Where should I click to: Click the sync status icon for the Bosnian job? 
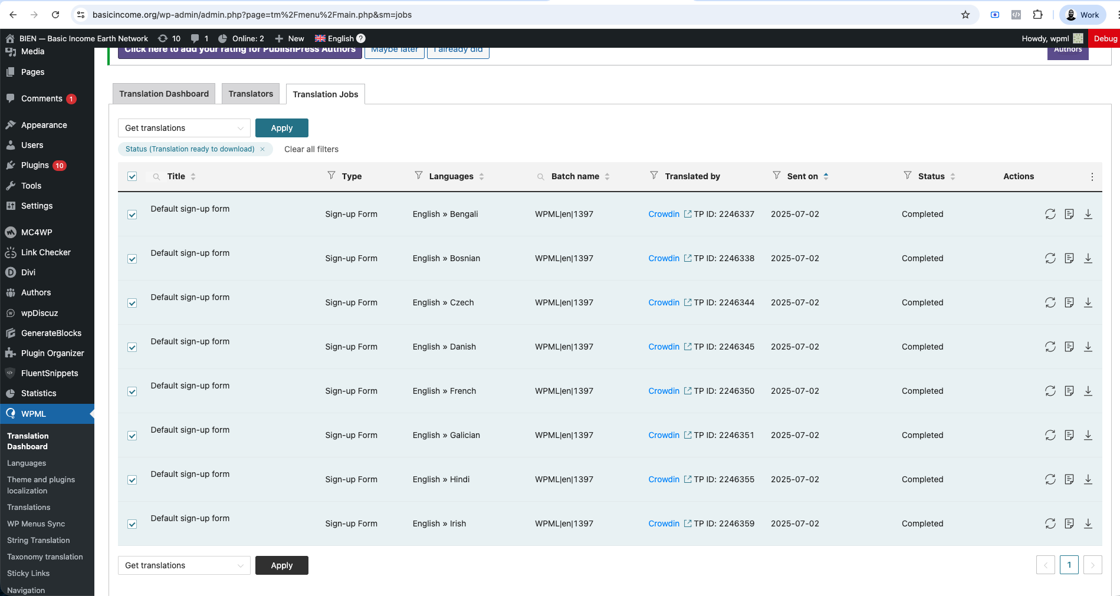coord(1050,258)
